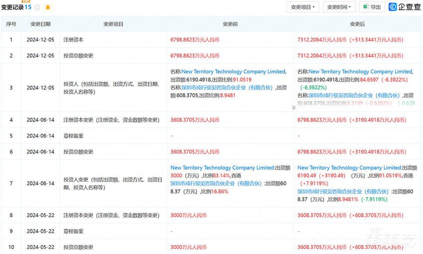Expand row 3 details with the double chevron

294,108
